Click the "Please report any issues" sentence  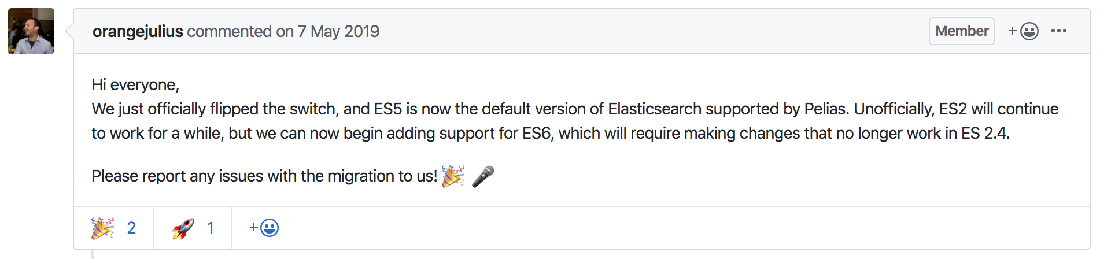click(x=264, y=176)
